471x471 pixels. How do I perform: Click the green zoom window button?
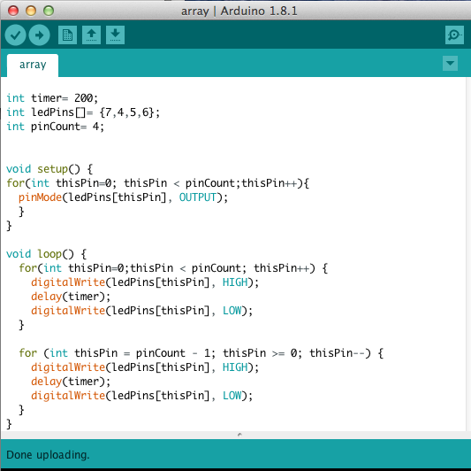(x=49, y=11)
